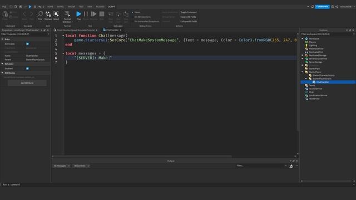The width and height of the screenshot is (356, 200).
Task: Click quick-access play icon in title bar
Action: click(x=30, y=7)
